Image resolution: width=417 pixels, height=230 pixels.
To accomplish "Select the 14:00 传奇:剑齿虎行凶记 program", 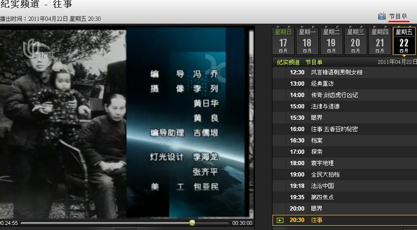I will (334, 95).
